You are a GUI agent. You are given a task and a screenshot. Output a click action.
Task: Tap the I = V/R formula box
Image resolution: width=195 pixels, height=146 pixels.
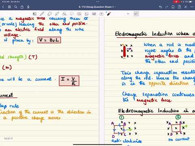click(x=69, y=81)
